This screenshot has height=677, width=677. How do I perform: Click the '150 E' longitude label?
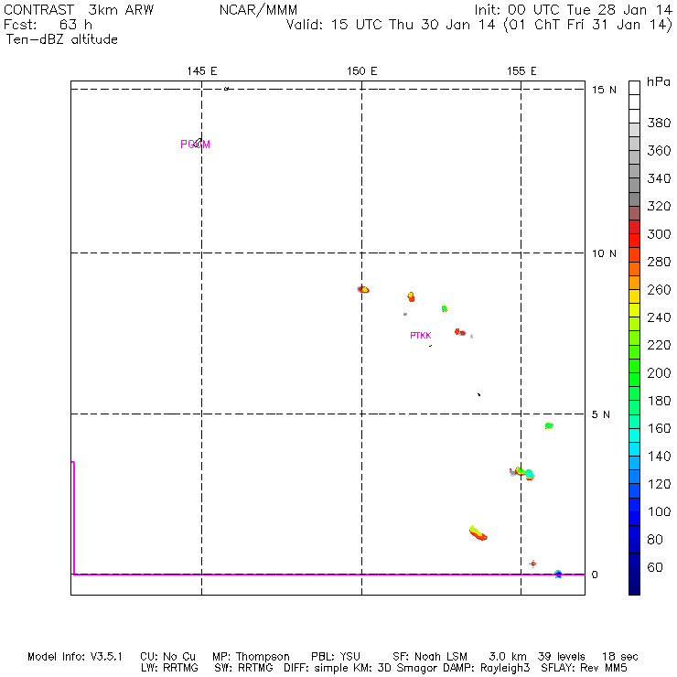pos(361,70)
